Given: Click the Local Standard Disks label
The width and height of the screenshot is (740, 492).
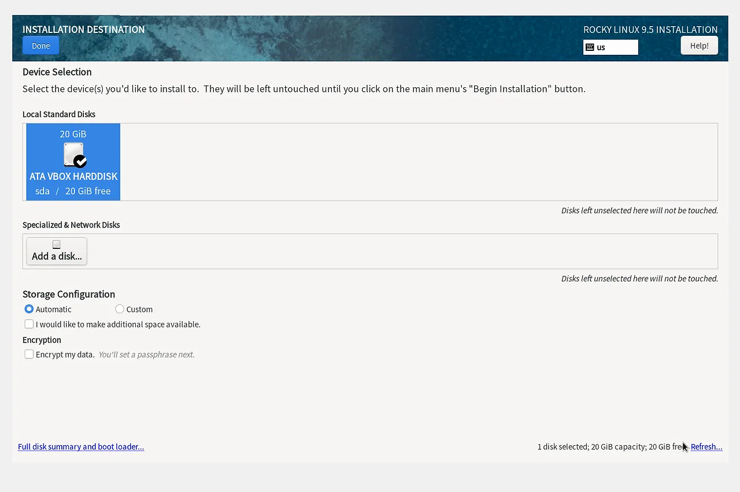Looking at the screenshot, I should tap(59, 114).
